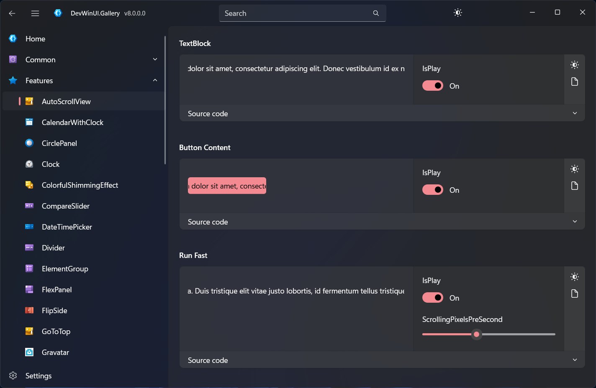Go to Home page
The height and width of the screenshot is (388, 596).
coord(35,39)
